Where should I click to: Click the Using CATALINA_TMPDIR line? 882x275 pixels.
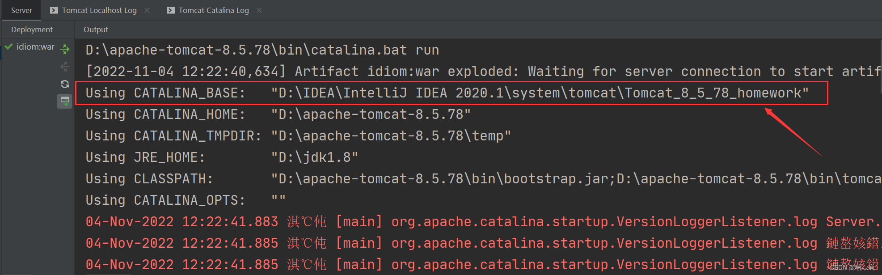tap(298, 136)
